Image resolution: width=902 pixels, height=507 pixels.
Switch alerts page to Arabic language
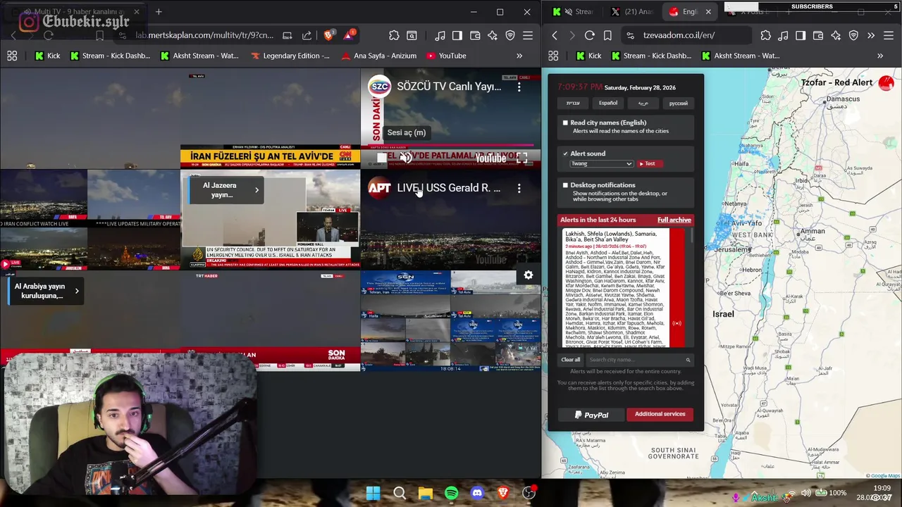coord(643,104)
